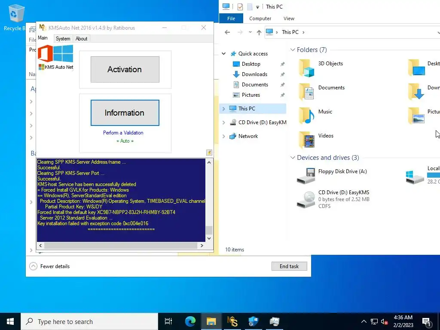Collapse the Devices and drives (3) group
Viewport: 440px width, 330px height.
293,158
